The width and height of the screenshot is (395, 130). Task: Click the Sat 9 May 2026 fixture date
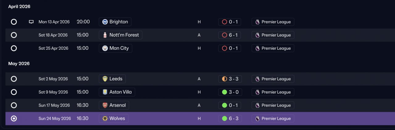(53, 92)
